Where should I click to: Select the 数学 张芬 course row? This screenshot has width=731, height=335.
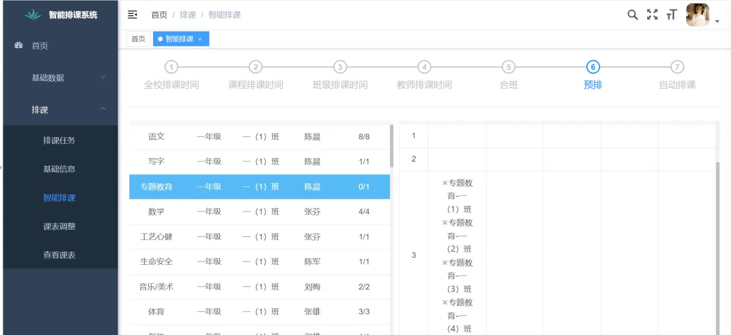(259, 211)
